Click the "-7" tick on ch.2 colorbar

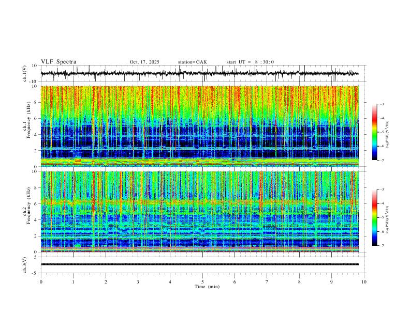pyautogui.click(x=382, y=245)
